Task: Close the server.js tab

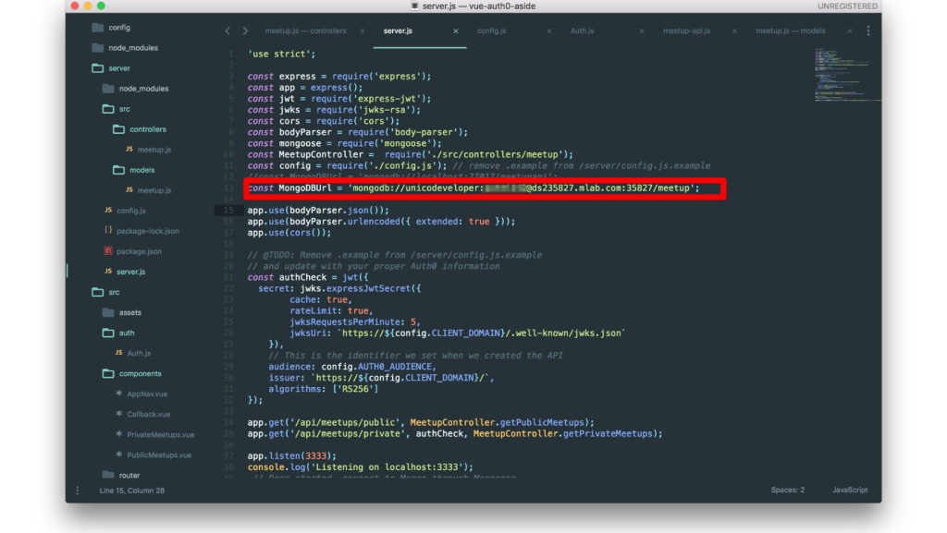Action: [455, 30]
